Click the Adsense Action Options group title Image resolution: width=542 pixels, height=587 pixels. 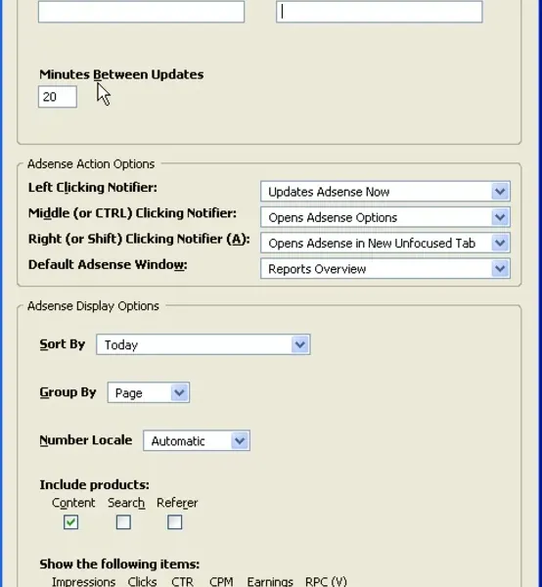pyautogui.click(x=91, y=164)
